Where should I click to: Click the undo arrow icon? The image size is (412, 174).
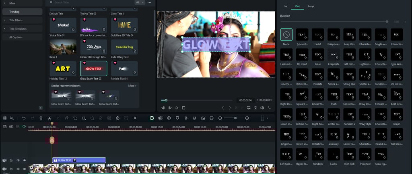(24, 118)
